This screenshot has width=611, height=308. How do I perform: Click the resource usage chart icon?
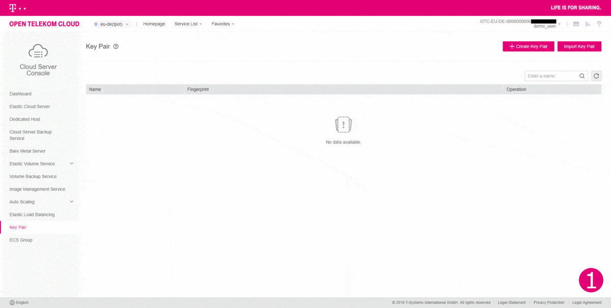click(587, 23)
